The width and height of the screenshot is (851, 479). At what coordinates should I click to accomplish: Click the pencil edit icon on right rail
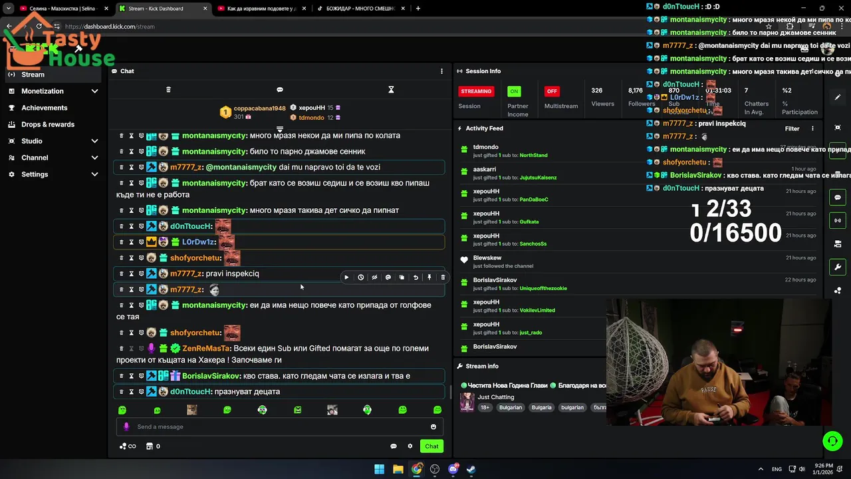(x=838, y=97)
